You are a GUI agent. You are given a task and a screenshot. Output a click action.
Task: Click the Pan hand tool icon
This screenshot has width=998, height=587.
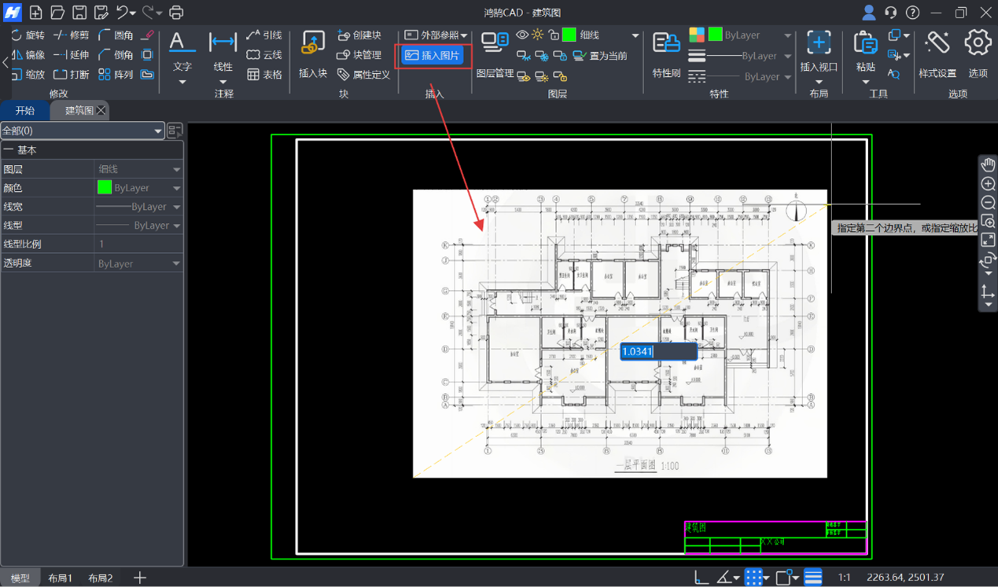(x=988, y=165)
